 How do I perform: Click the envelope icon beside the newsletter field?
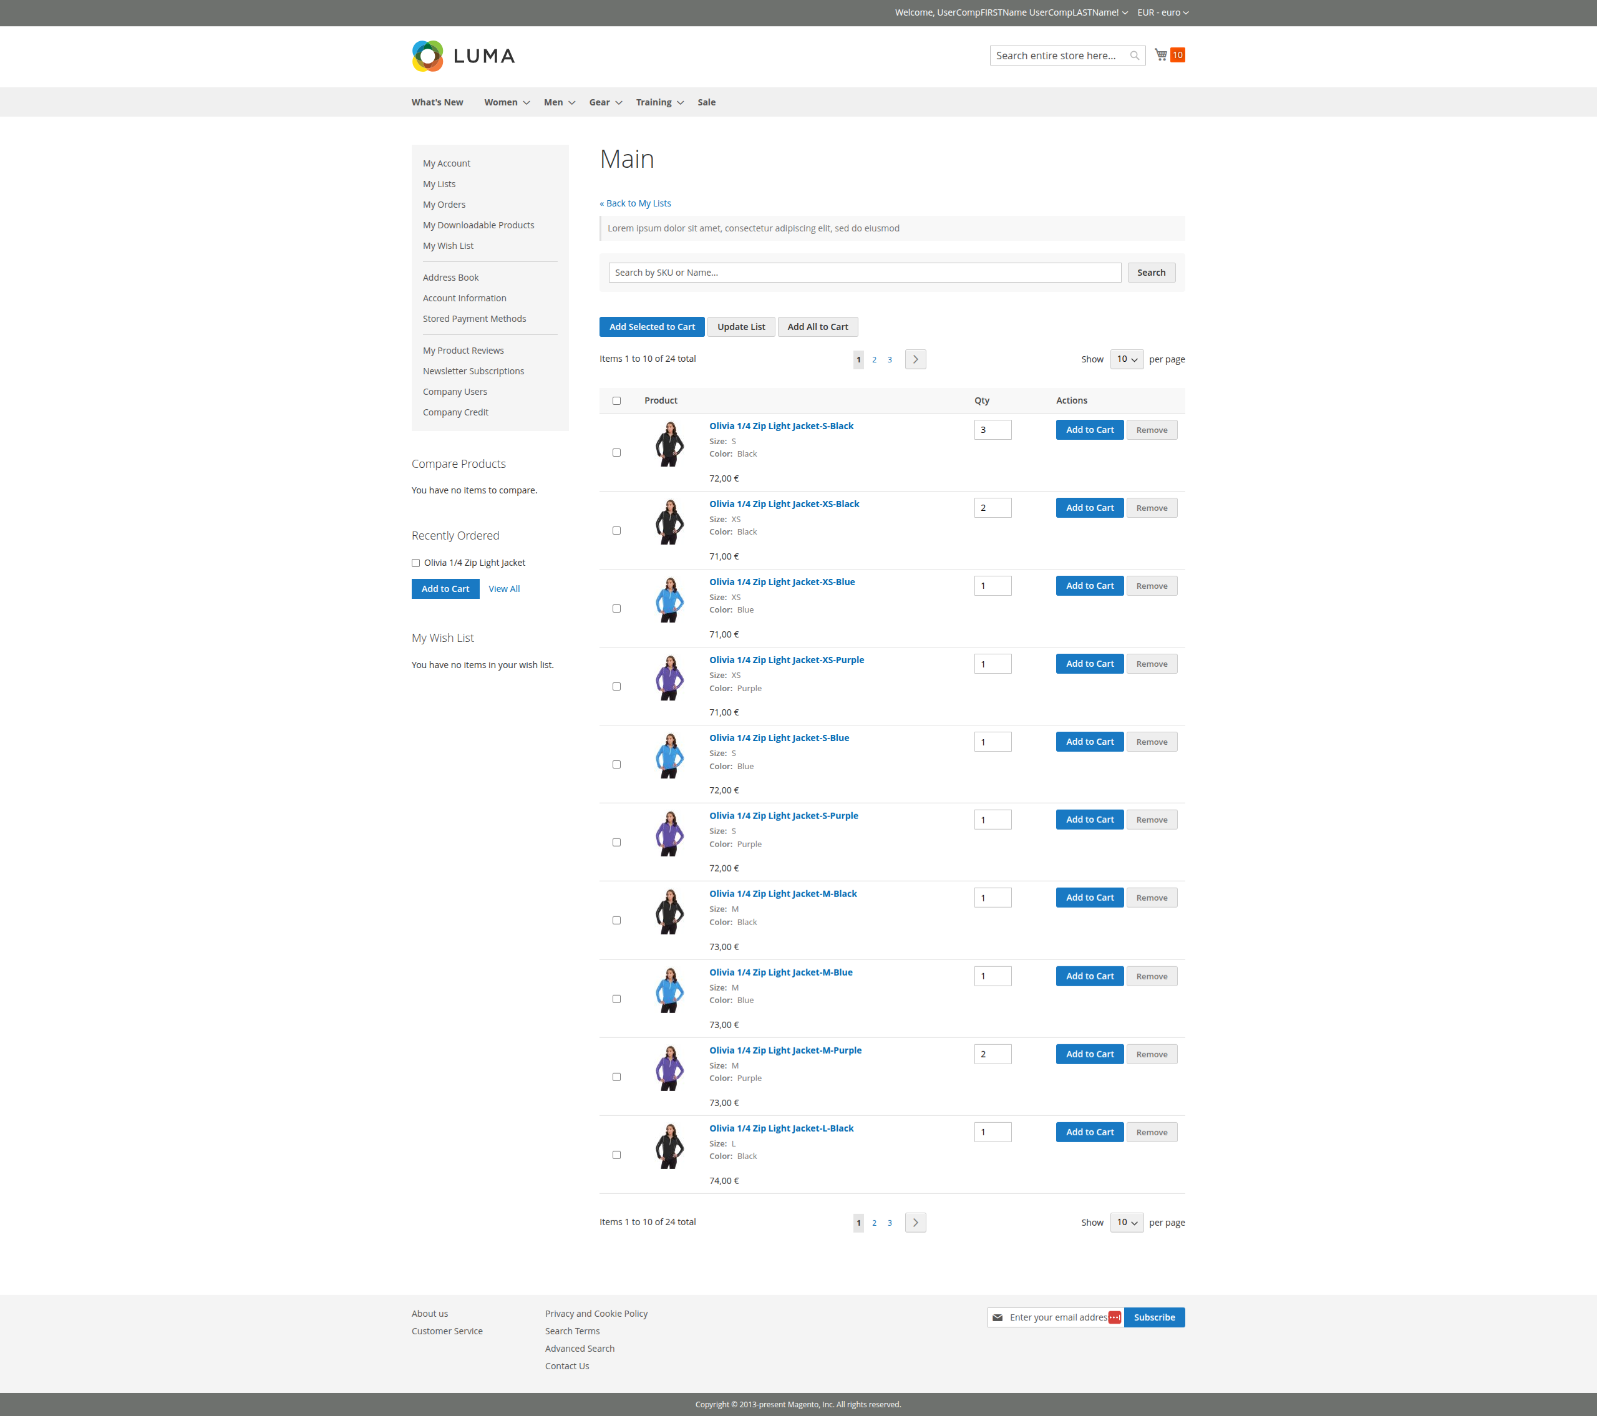pos(997,1317)
